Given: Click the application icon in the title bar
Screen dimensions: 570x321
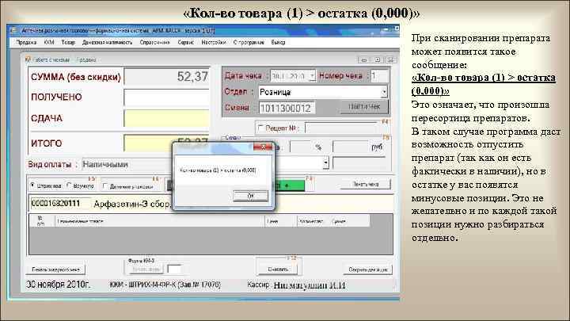Looking at the screenshot, I should pos(13,31).
